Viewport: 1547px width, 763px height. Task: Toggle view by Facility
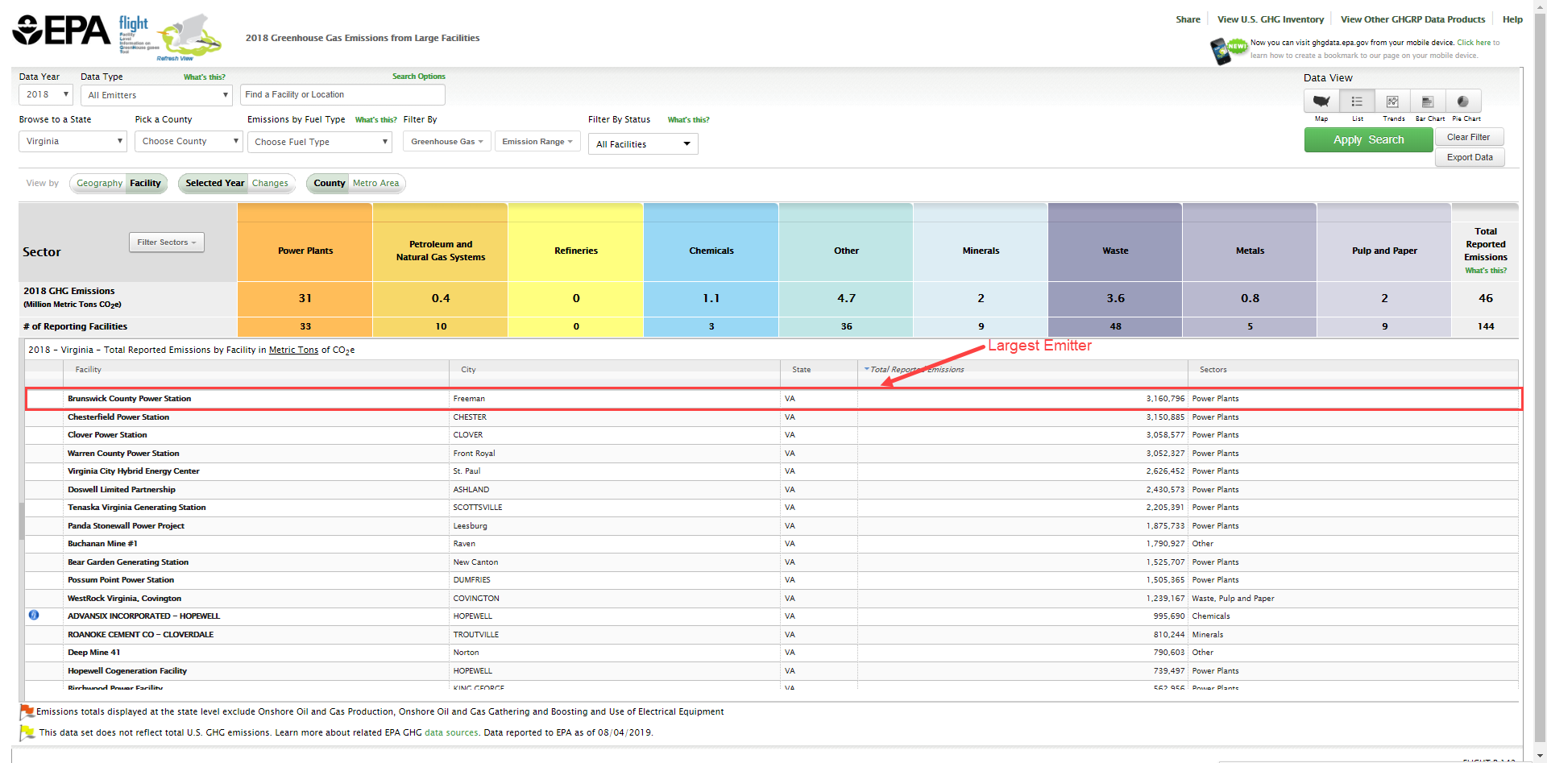(x=146, y=184)
